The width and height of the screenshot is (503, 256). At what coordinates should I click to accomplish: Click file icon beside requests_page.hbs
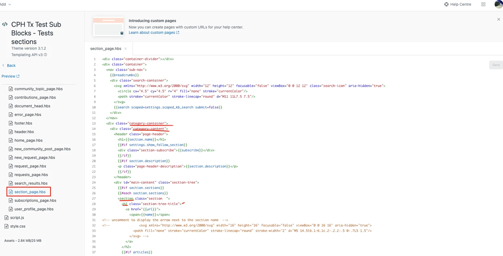[x=11, y=175]
